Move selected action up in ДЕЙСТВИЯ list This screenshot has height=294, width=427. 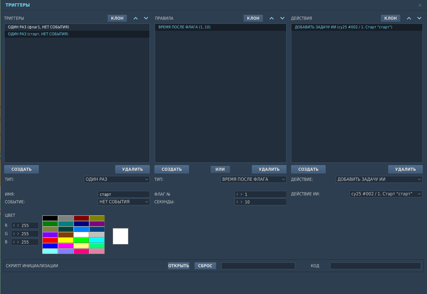(x=409, y=18)
